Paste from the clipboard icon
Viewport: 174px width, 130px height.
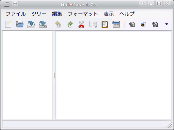[105, 24]
